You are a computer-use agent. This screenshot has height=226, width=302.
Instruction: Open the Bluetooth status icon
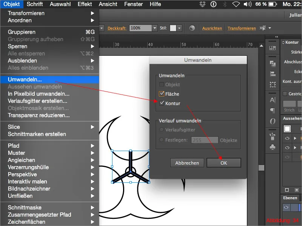click(x=225, y=4)
